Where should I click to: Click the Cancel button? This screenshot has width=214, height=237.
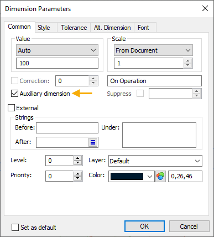[189, 226]
